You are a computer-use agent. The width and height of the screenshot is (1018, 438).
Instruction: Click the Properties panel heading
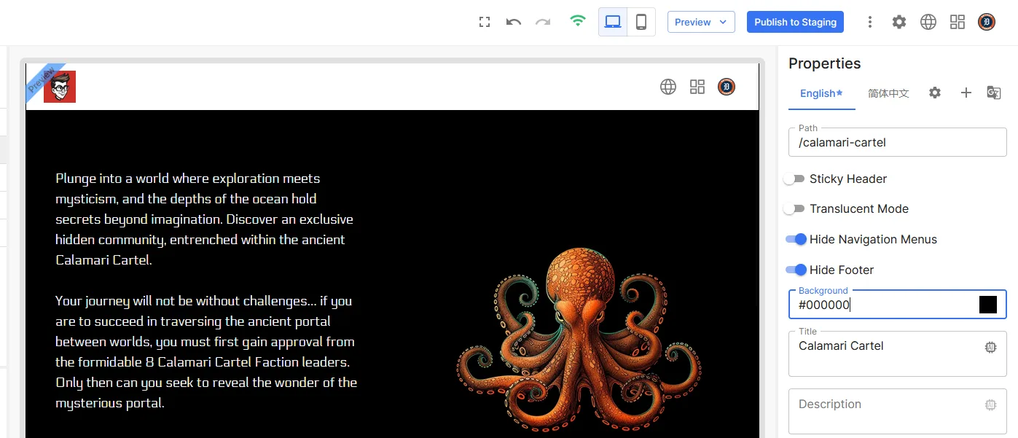pyautogui.click(x=824, y=63)
